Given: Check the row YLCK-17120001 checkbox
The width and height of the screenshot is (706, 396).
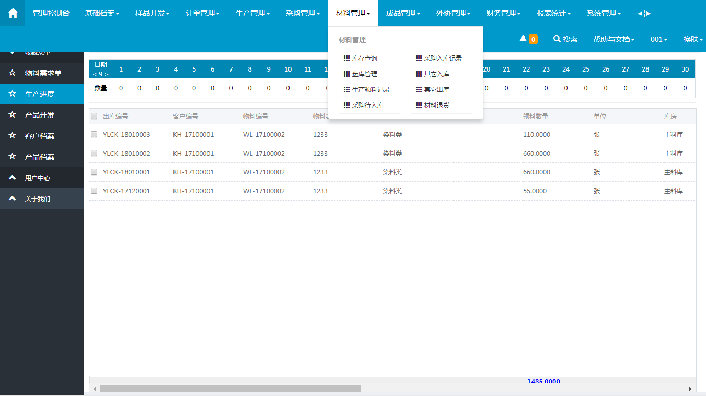Looking at the screenshot, I should coord(94,191).
